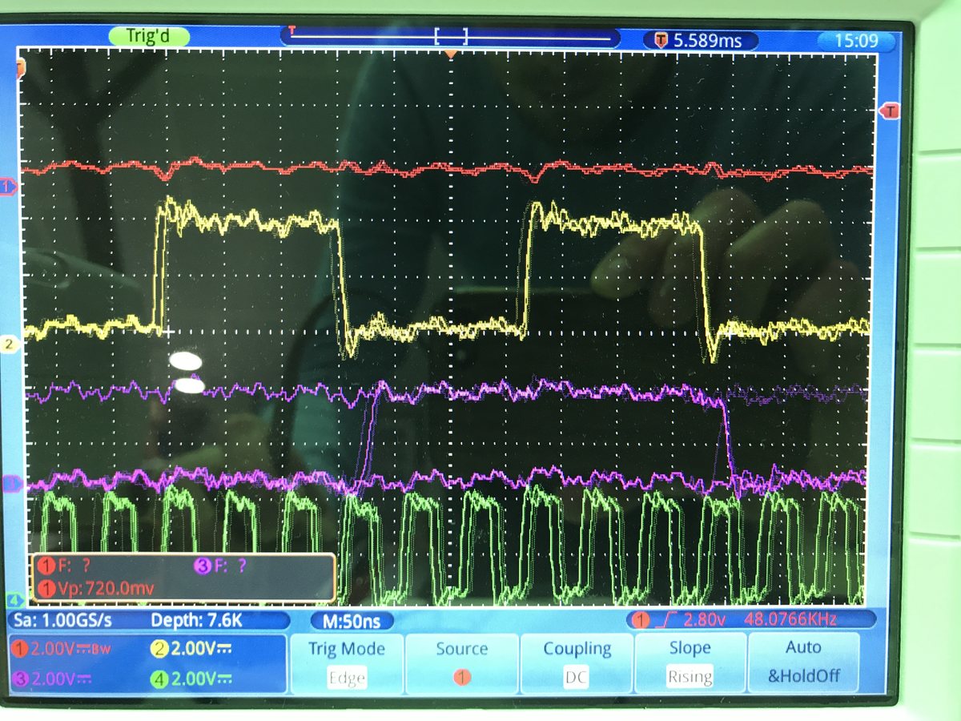Select the Source menu item
Viewport: 961px width, 721px height.
(462, 662)
